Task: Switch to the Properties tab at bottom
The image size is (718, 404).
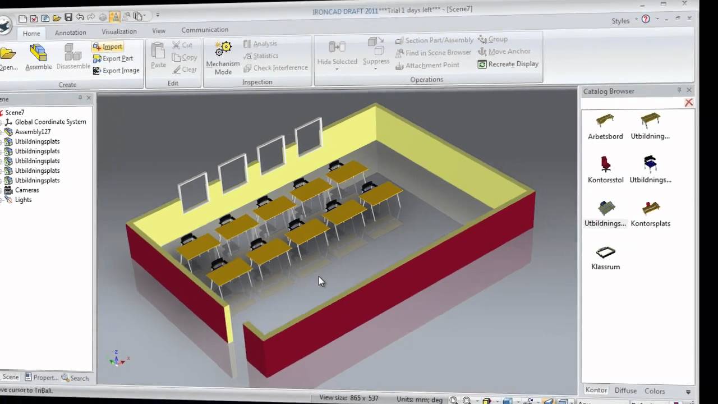Action: coord(42,378)
